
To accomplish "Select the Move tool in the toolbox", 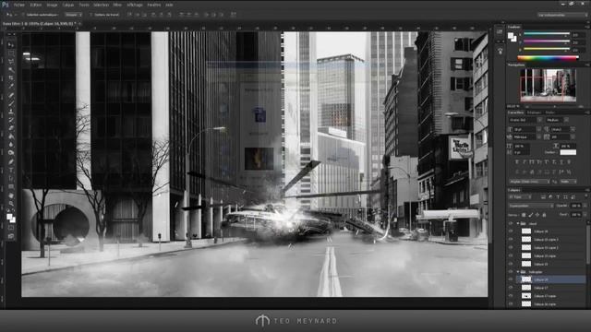I will pyautogui.click(x=10, y=45).
